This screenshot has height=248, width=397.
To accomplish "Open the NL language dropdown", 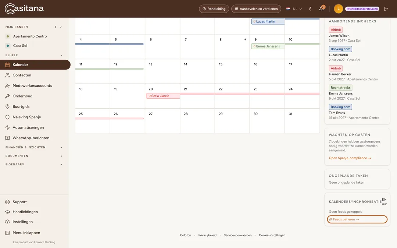I will [x=294, y=9].
